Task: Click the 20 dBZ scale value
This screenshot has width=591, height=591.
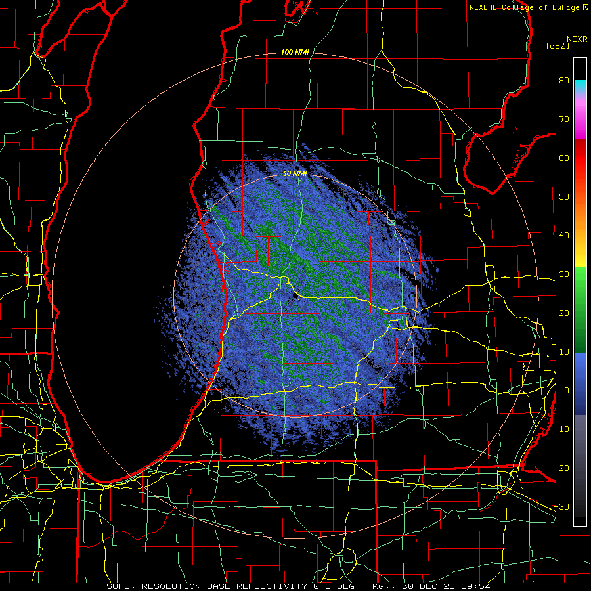Action: pyautogui.click(x=564, y=313)
